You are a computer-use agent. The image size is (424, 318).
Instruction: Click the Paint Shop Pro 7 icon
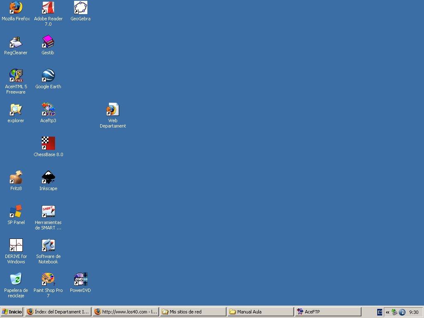(x=48, y=279)
